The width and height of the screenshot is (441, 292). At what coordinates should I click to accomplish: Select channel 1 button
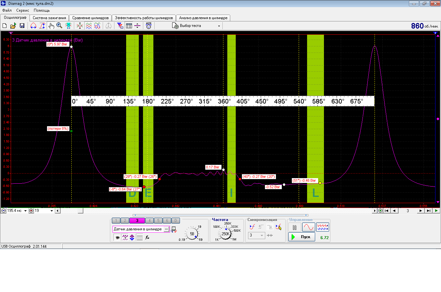click(116, 221)
